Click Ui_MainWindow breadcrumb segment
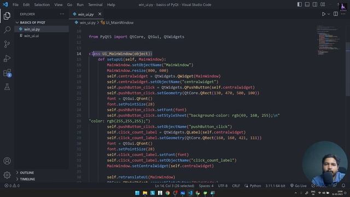This screenshot has height=197, width=350. [120, 22]
